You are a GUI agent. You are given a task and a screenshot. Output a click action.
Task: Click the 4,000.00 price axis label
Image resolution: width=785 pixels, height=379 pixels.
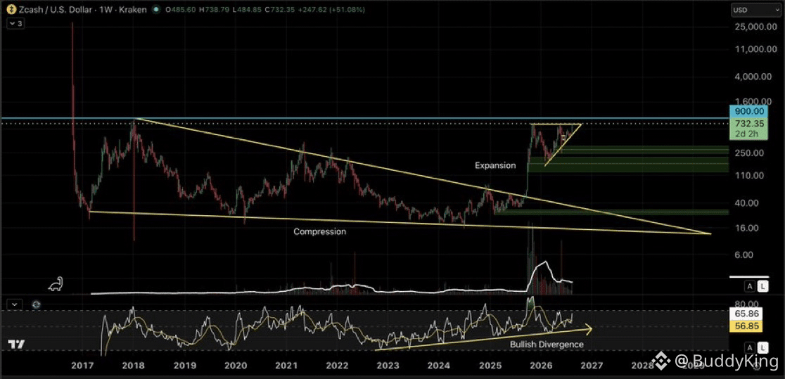click(751, 77)
